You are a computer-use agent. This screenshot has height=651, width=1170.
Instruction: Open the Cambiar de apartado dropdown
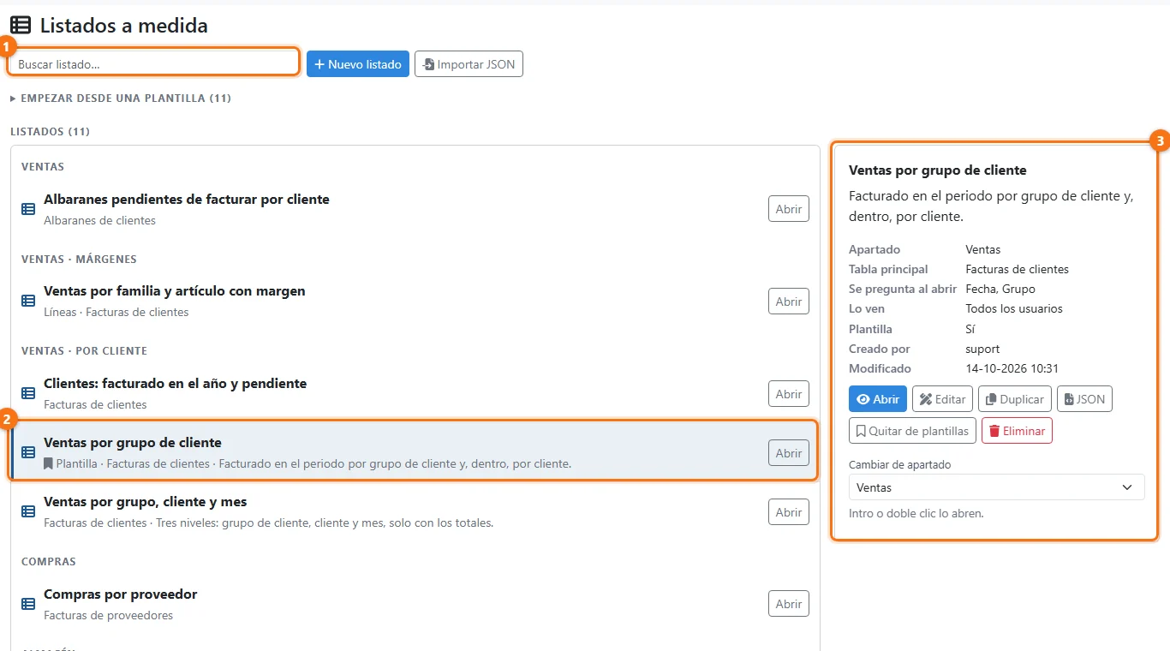point(996,487)
